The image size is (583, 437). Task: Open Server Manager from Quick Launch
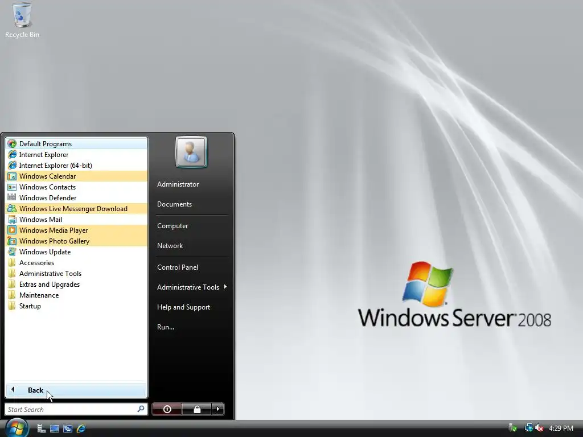(x=41, y=428)
